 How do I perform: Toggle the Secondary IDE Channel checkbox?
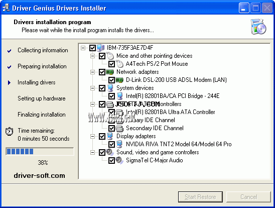tap(111, 128)
